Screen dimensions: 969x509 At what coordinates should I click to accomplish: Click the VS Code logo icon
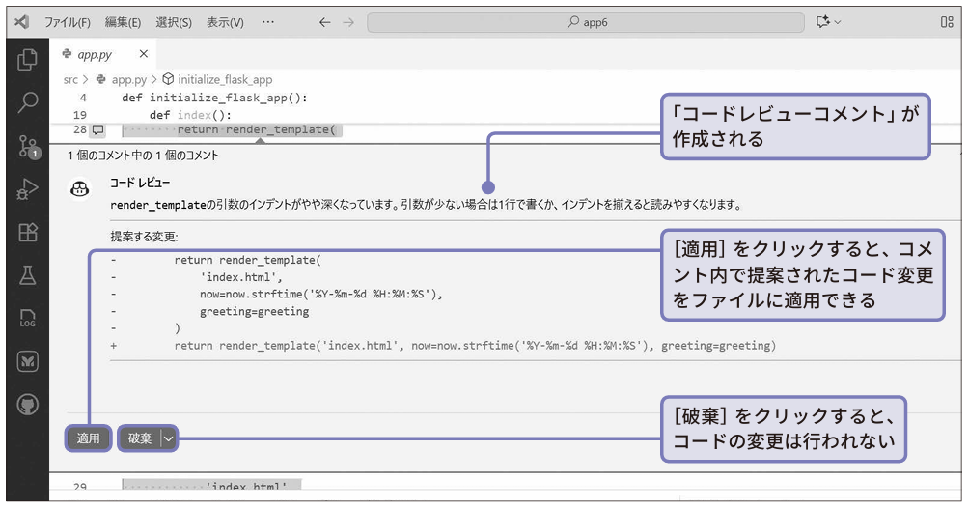21,21
